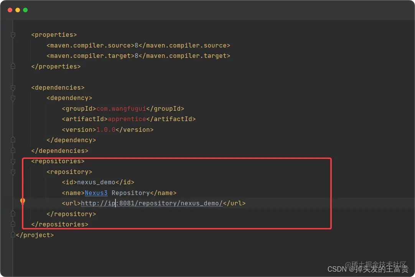Collapse the </properties> closing fold marker
The width and height of the screenshot is (415, 277).
[x=13, y=66]
